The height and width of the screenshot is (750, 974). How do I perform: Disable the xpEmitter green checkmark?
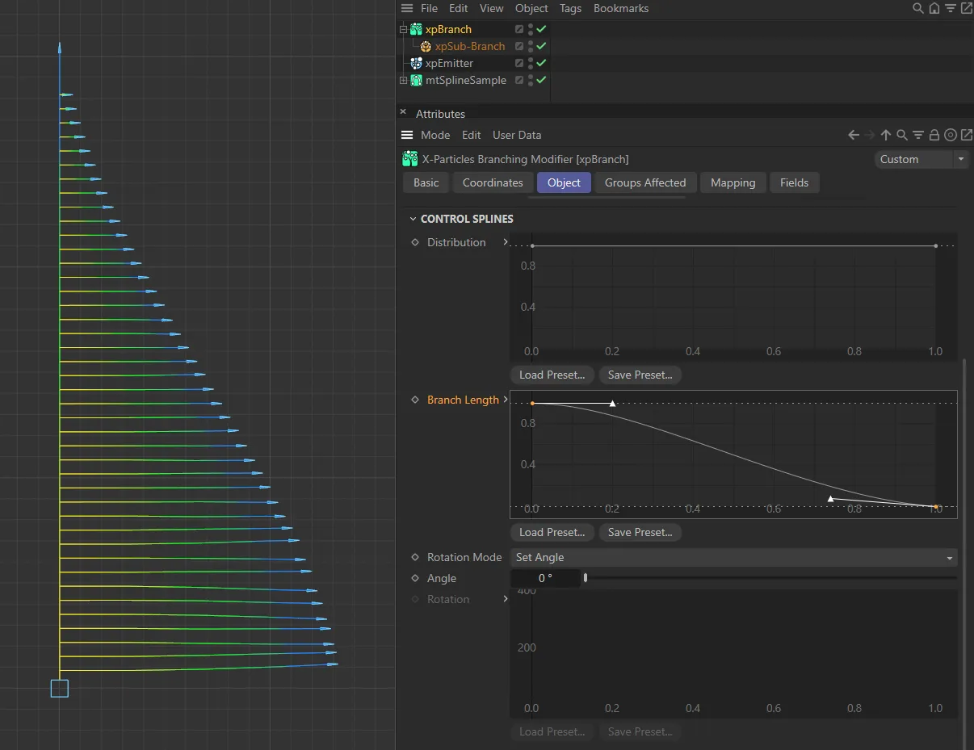click(x=540, y=63)
